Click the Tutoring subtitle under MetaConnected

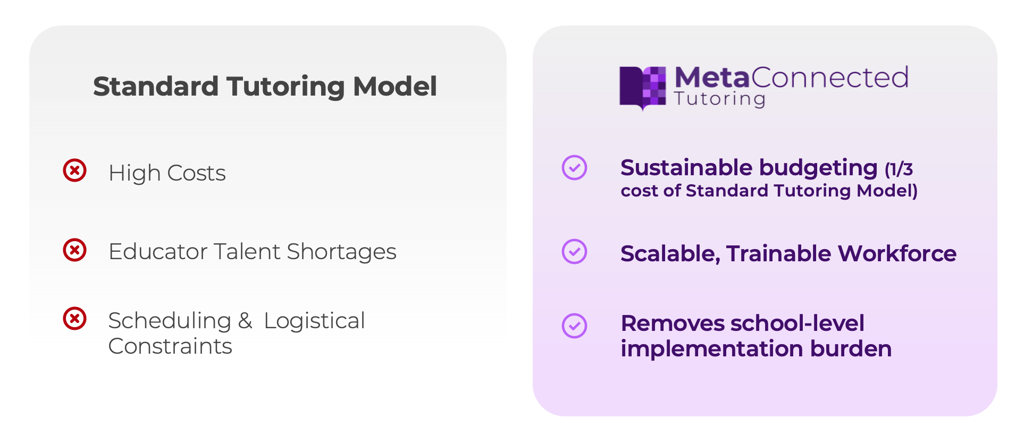719,99
